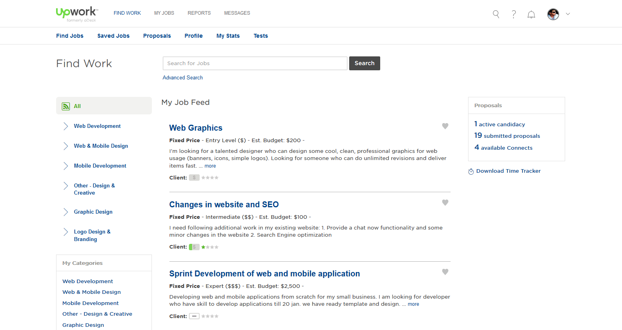Click the star rating under the SEO job

(x=210, y=247)
